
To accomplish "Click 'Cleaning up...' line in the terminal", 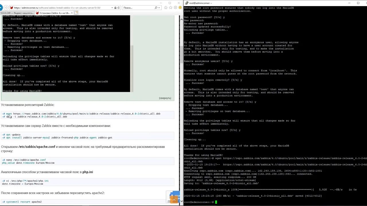I will pyautogui.click(x=195, y=139).
